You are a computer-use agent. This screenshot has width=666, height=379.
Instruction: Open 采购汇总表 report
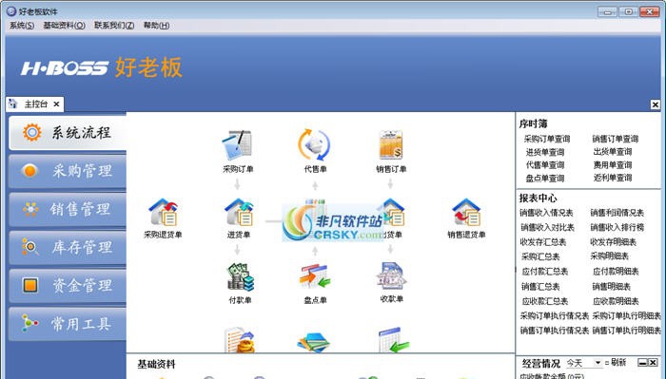click(540, 256)
